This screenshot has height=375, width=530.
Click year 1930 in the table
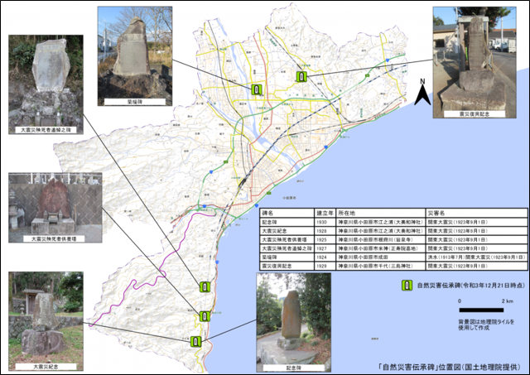(325, 222)
